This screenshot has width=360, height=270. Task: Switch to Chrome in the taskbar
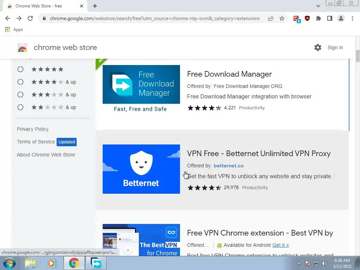click(x=74, y=263)
